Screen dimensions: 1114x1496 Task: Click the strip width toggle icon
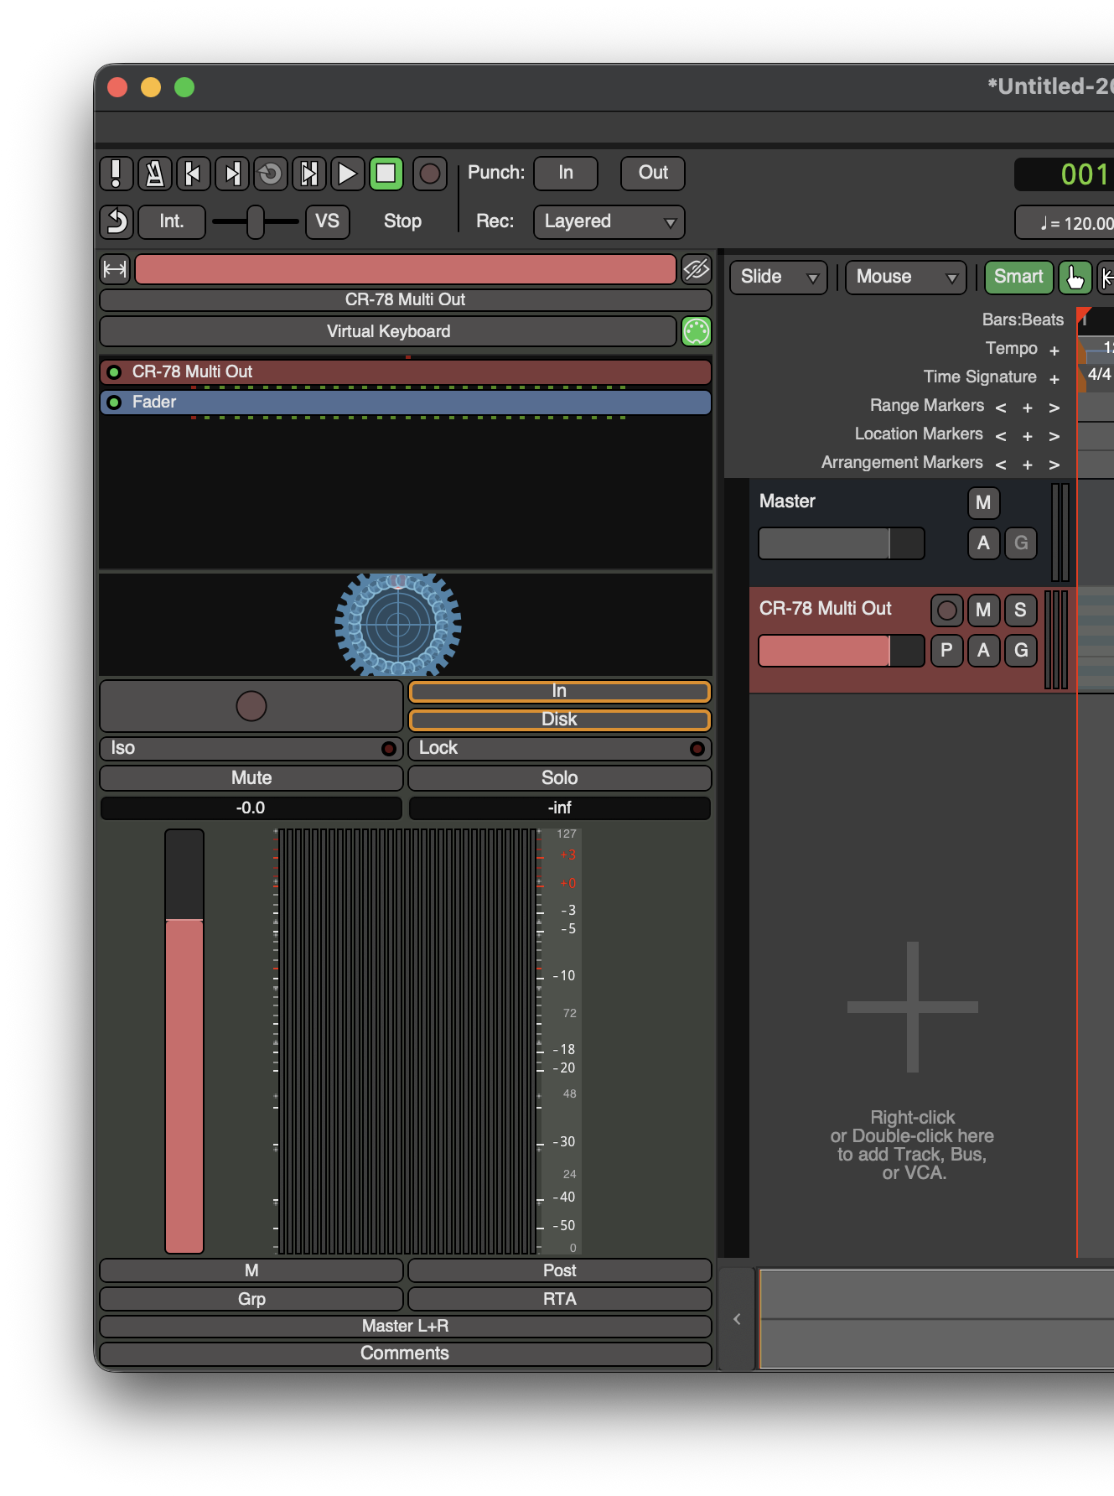coord(115,269)
